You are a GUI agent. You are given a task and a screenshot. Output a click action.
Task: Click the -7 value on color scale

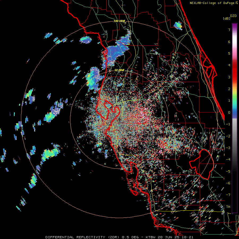point(228,195)
